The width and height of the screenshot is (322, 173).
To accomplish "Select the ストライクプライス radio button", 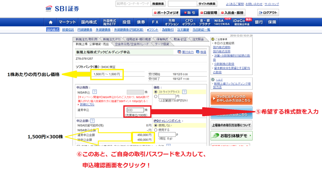I will (156, 92).
